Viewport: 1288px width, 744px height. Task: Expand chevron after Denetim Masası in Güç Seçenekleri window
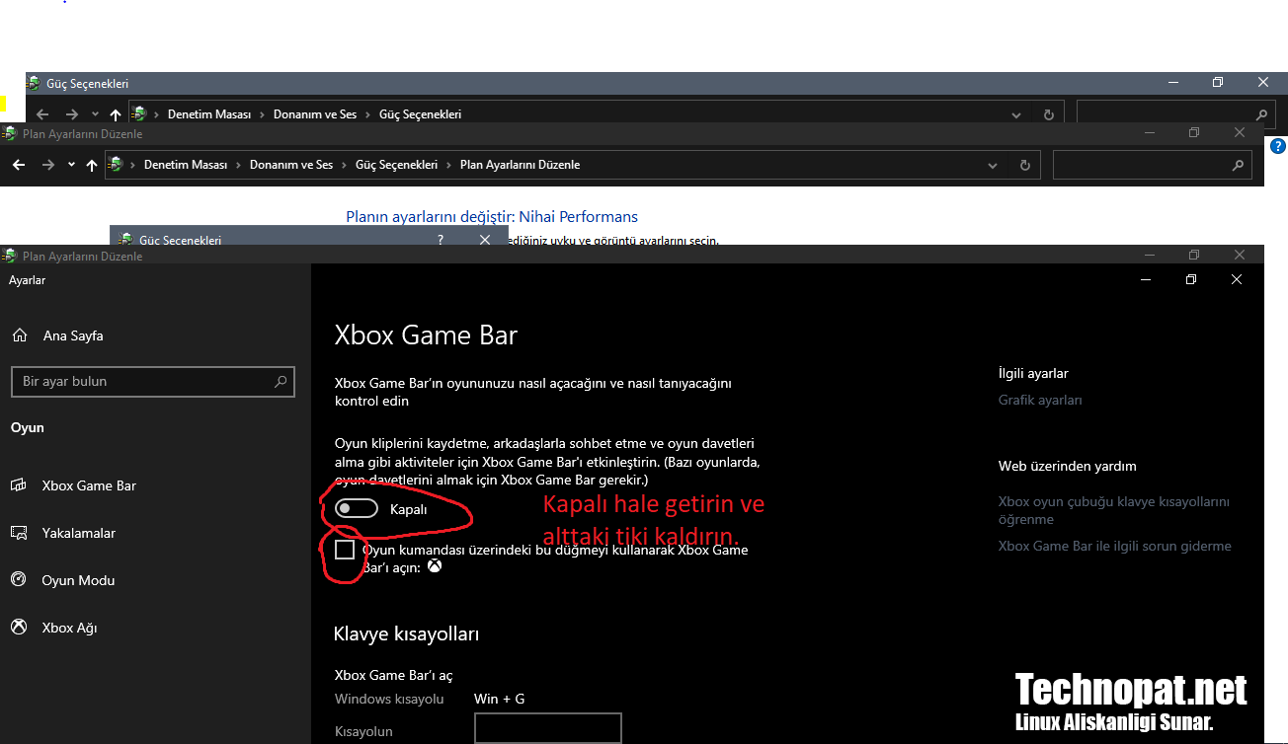point(262,114)
